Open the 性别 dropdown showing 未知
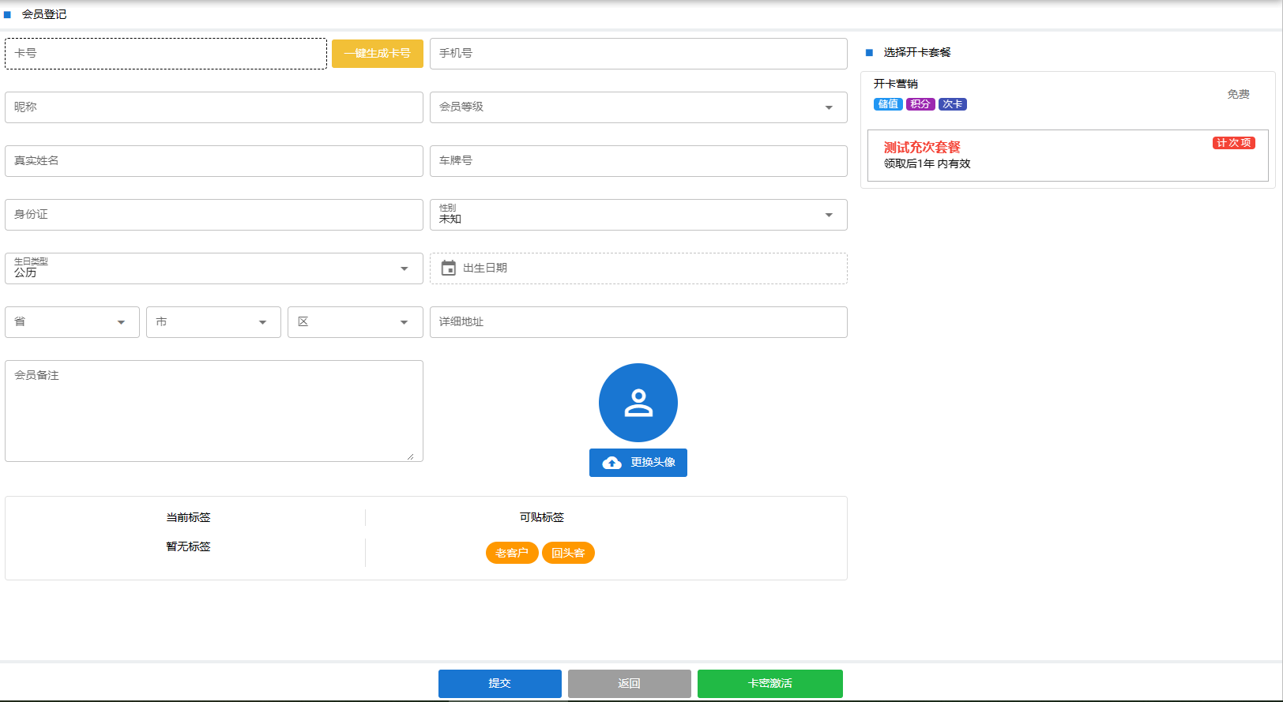This screenshot has height=702, width=1283. 638,215
